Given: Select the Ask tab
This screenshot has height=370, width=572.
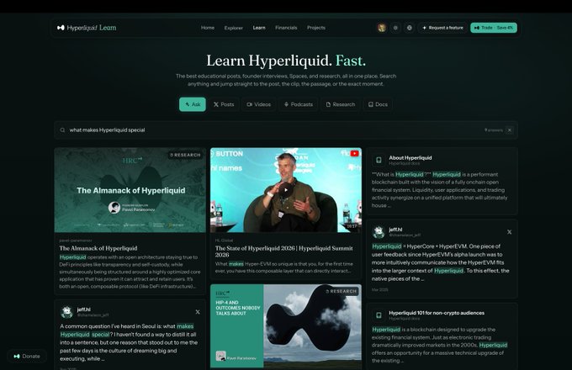Looking at the screenshot, I should (193, 104).
